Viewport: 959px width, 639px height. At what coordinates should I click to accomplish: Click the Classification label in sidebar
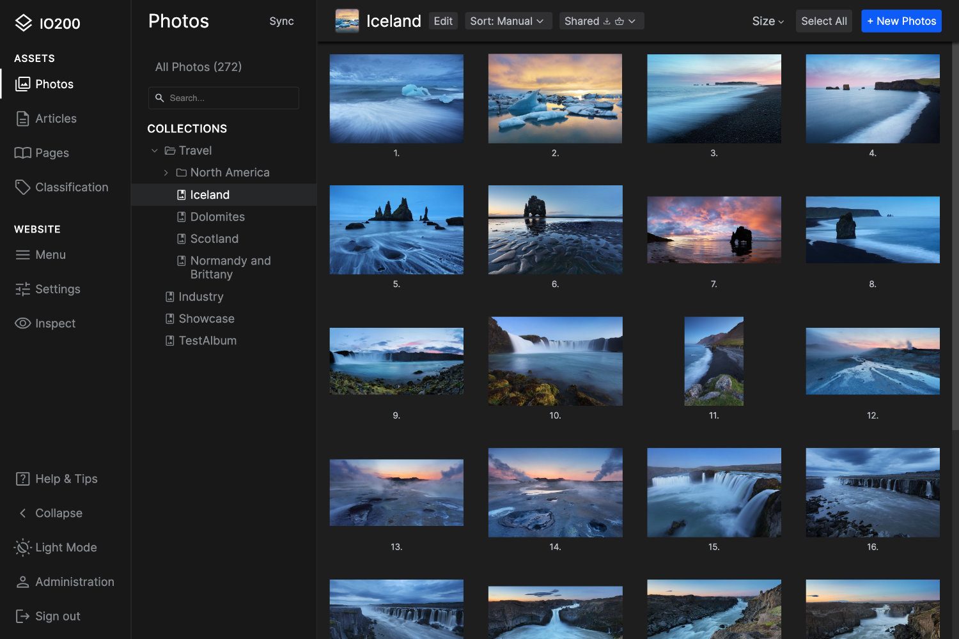72,187
